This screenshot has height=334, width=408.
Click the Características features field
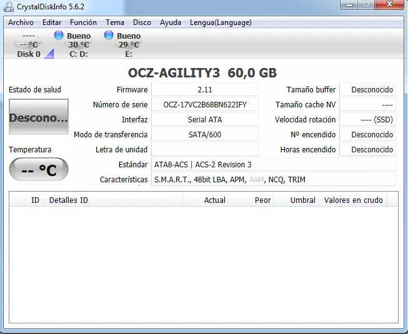pyautogui.click(x=274, y=180)
